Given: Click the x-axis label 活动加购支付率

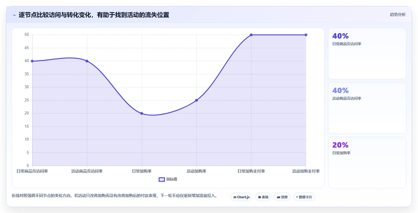Looking at the screenshot, I should (x=306, y=171).
